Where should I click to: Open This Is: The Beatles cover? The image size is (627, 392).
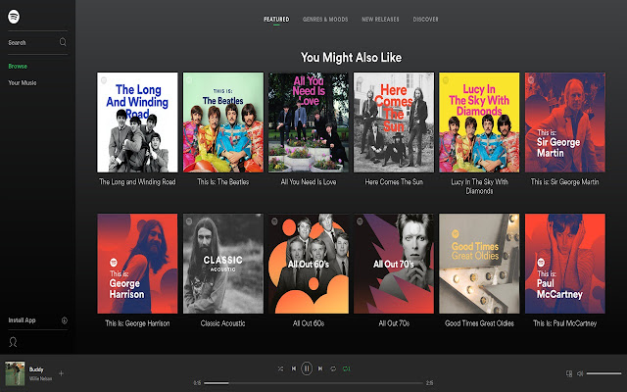[223, 122]
